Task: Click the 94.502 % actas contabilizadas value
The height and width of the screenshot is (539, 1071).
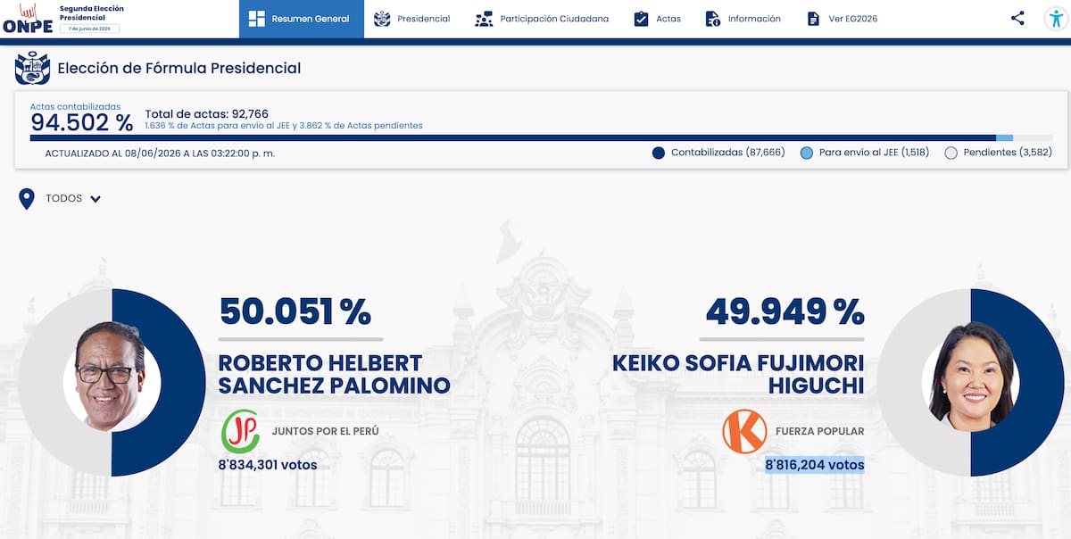Action: (x=81, y=122)
